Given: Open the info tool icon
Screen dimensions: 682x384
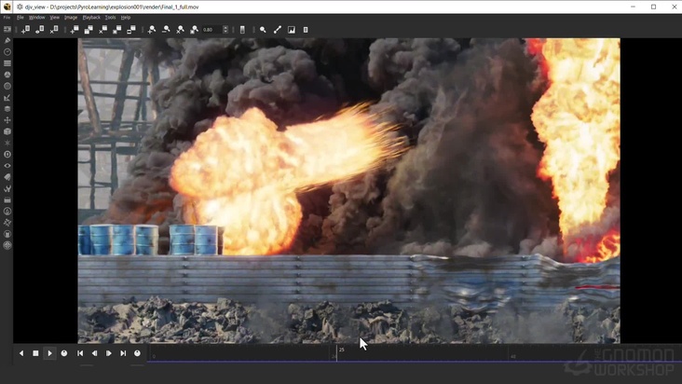Looking at the screenshot, I should click(306, 30).
